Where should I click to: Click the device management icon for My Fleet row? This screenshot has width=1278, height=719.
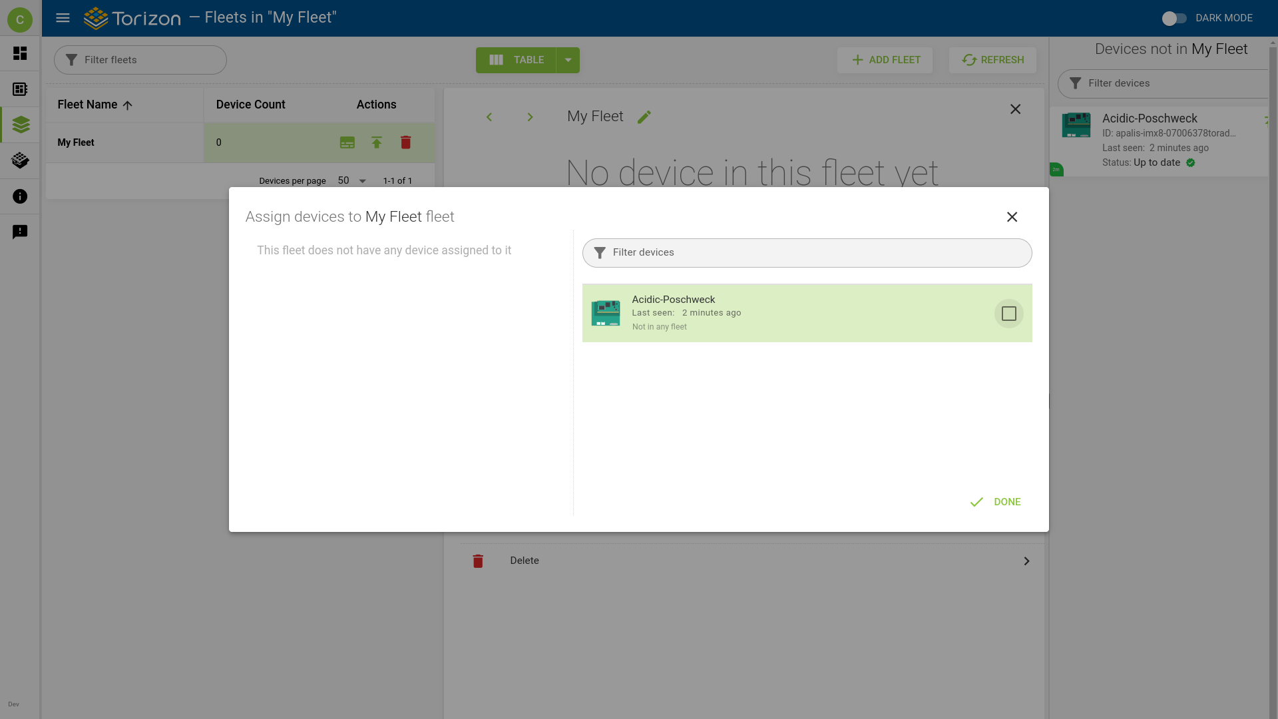[x=347, y=142]
